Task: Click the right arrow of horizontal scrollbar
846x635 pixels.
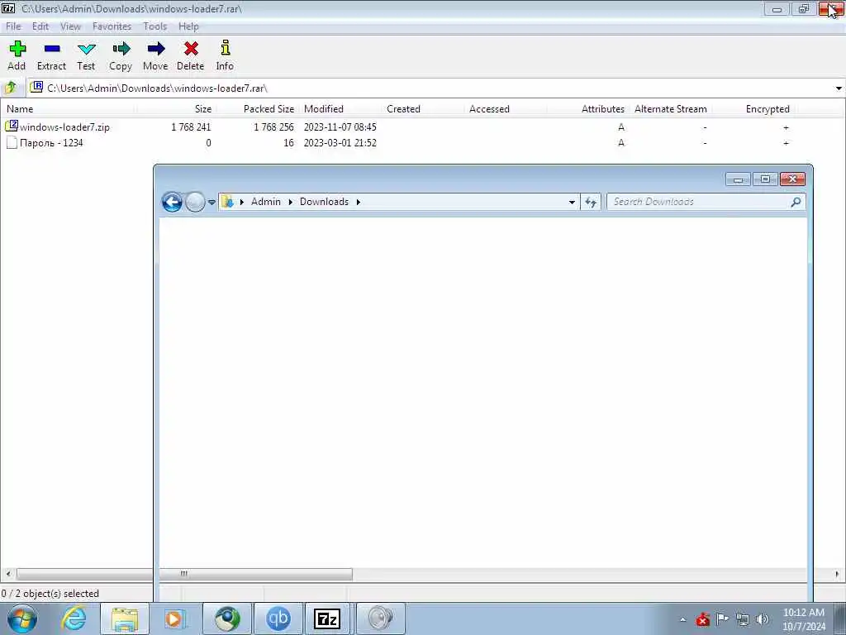Action: click(x=838, y=574)
